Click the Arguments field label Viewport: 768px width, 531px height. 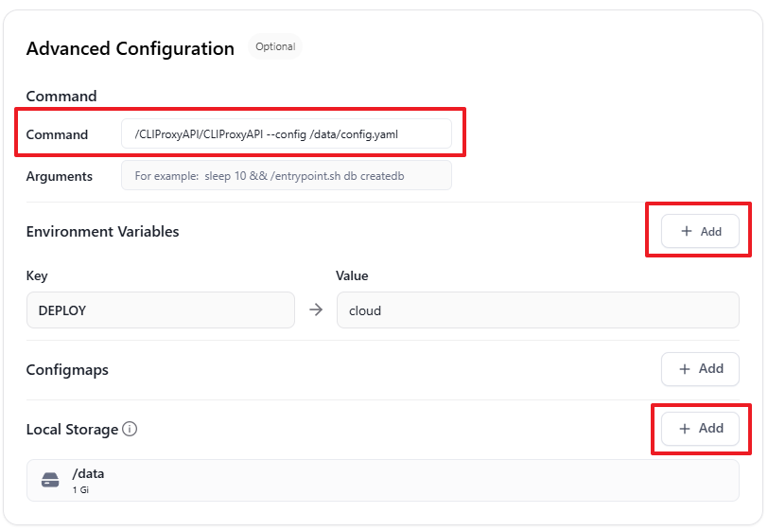point(60,176)
